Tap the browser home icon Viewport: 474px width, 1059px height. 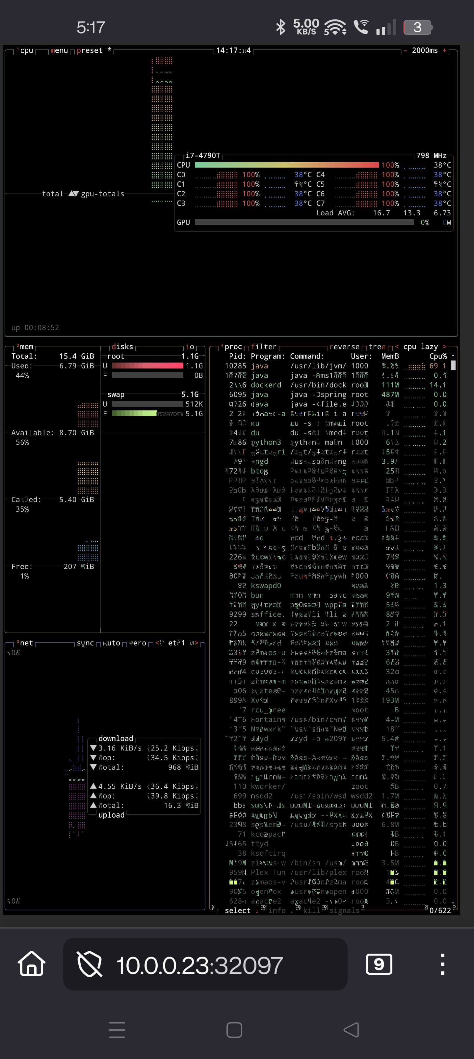(x=32, y=964)
